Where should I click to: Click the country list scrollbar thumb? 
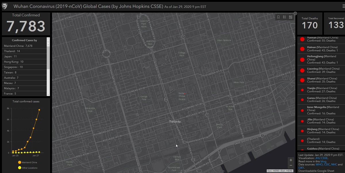tap(48, 57)
